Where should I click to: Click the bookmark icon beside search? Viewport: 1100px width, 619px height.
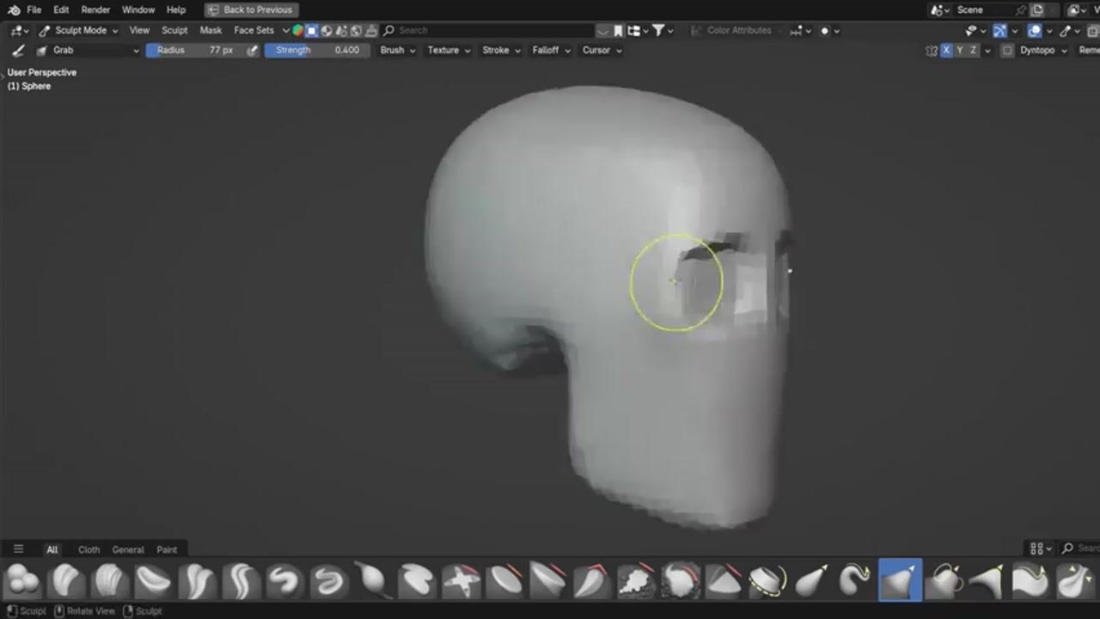pos(618,30)
